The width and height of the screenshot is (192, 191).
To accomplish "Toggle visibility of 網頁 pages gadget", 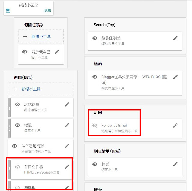I will [x=95, y=164].
